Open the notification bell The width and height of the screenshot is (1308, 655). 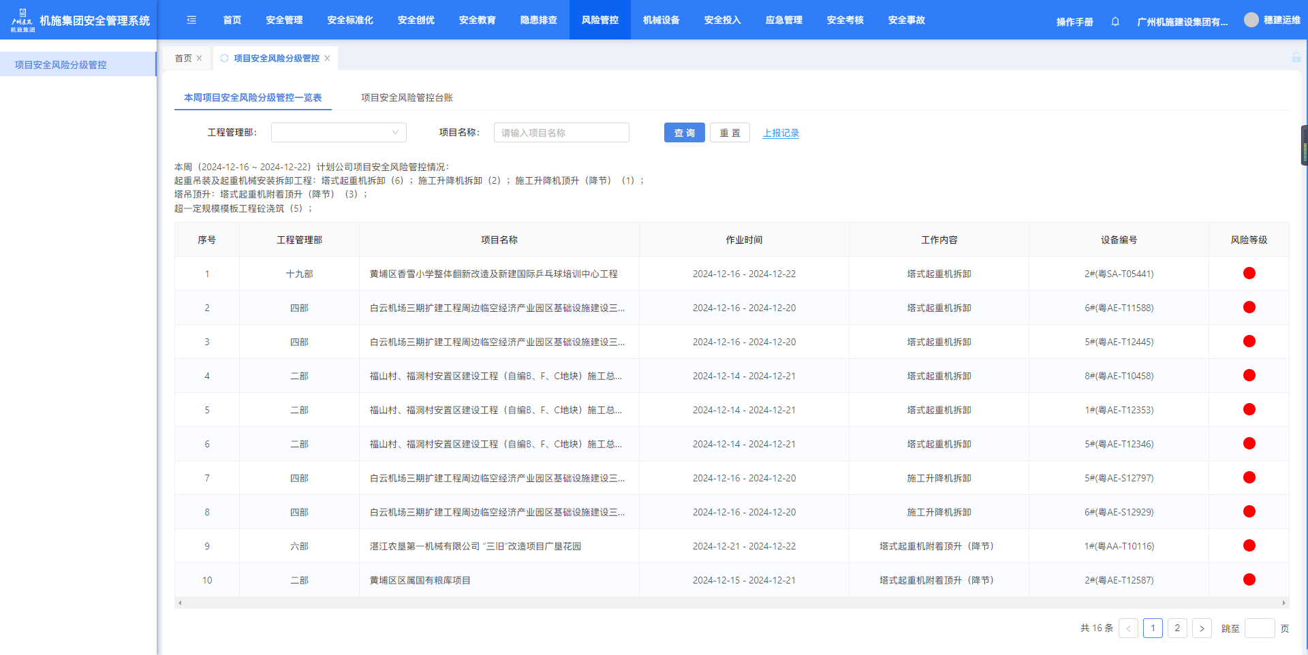pos(1115,22)
